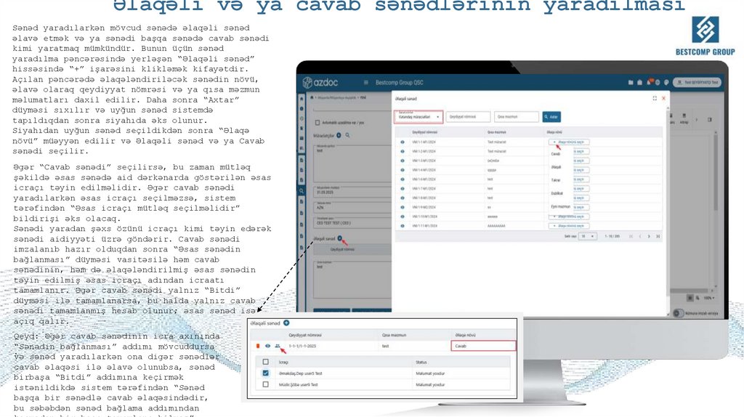Open rows-per-page dropdown showing 10
744x417 pixels.
tap(587, 236)
